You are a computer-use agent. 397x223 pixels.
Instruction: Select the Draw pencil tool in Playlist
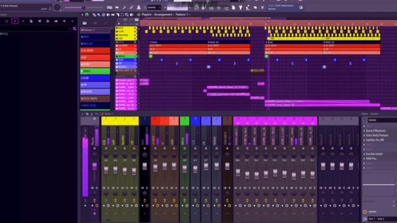click(94, 15)
